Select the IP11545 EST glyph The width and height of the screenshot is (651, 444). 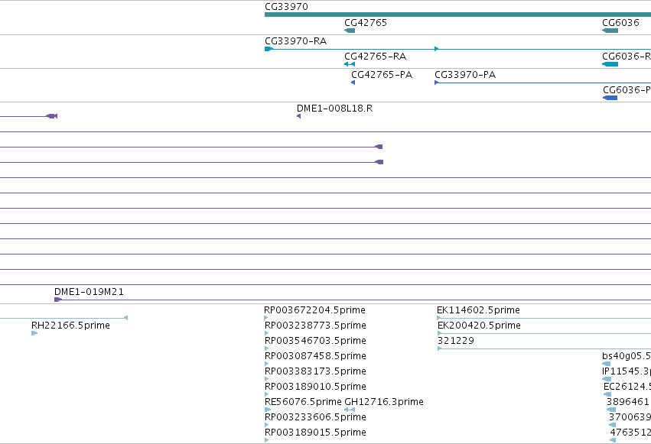607,379
